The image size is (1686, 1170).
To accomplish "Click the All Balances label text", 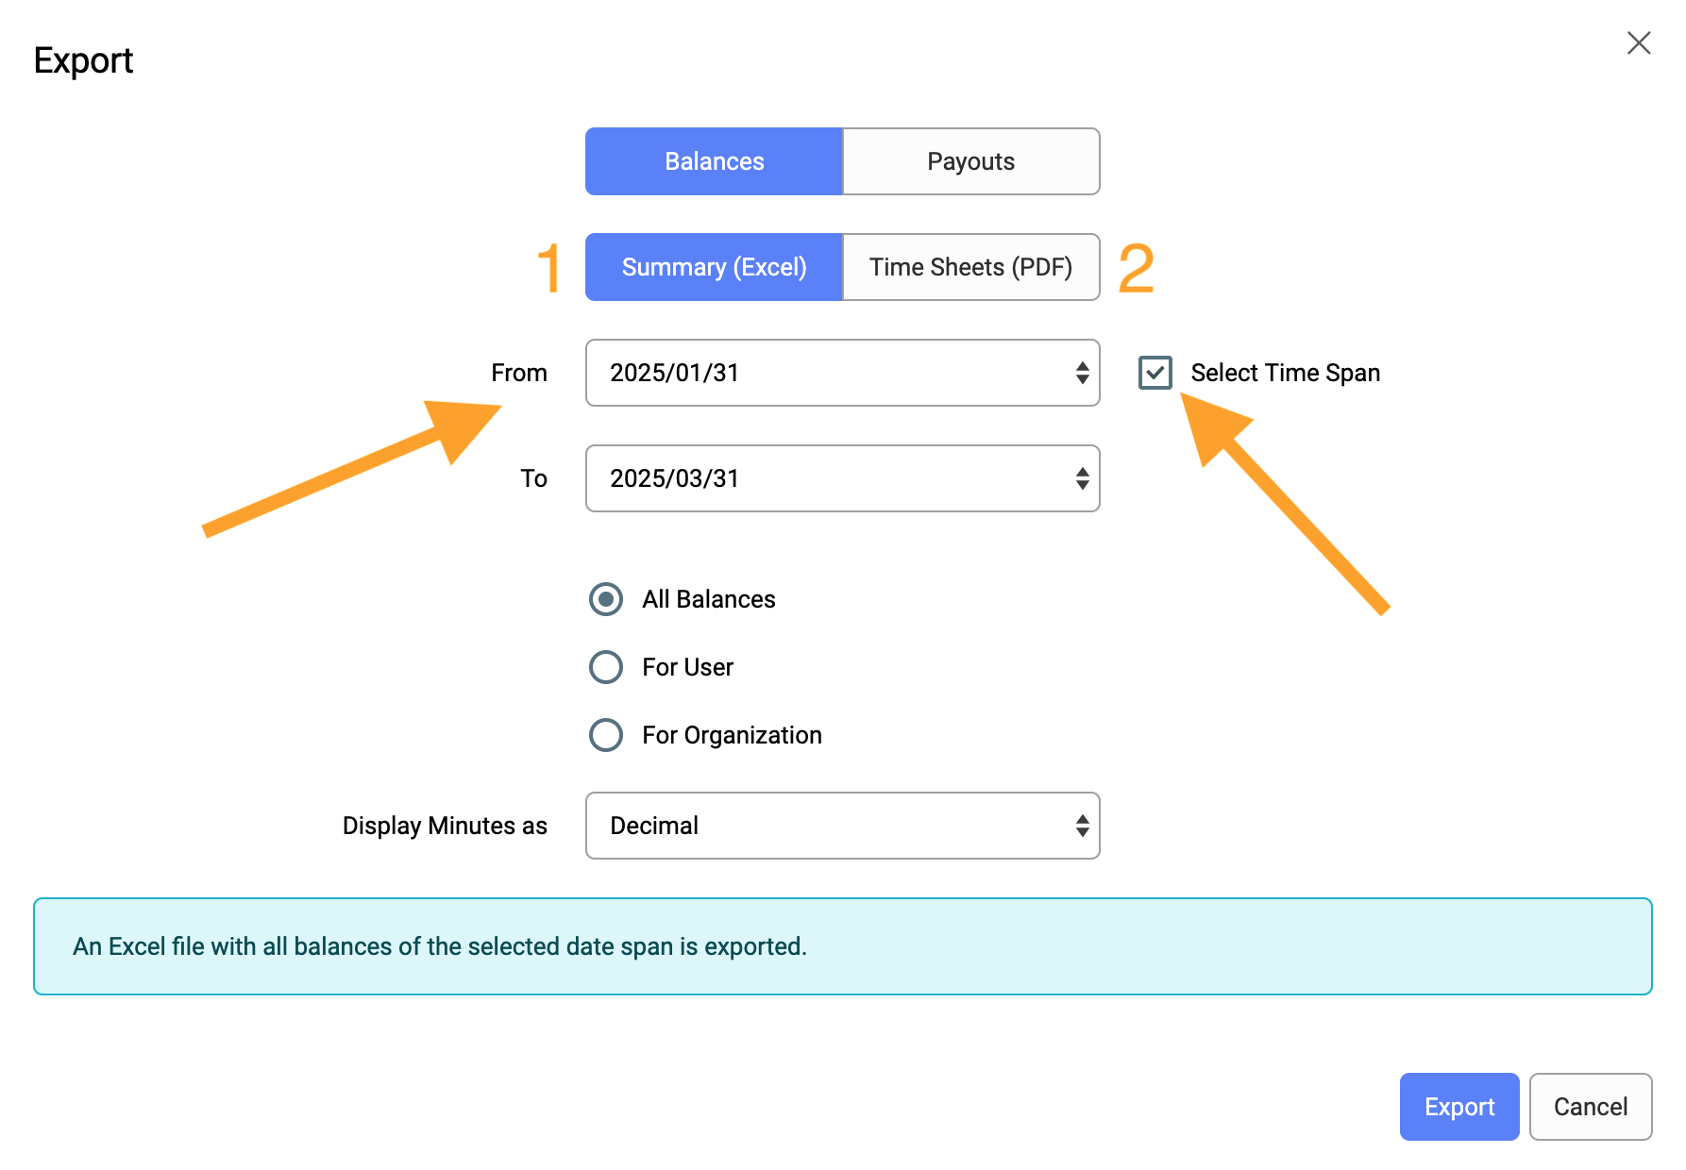I will click(x=709, y=599).
